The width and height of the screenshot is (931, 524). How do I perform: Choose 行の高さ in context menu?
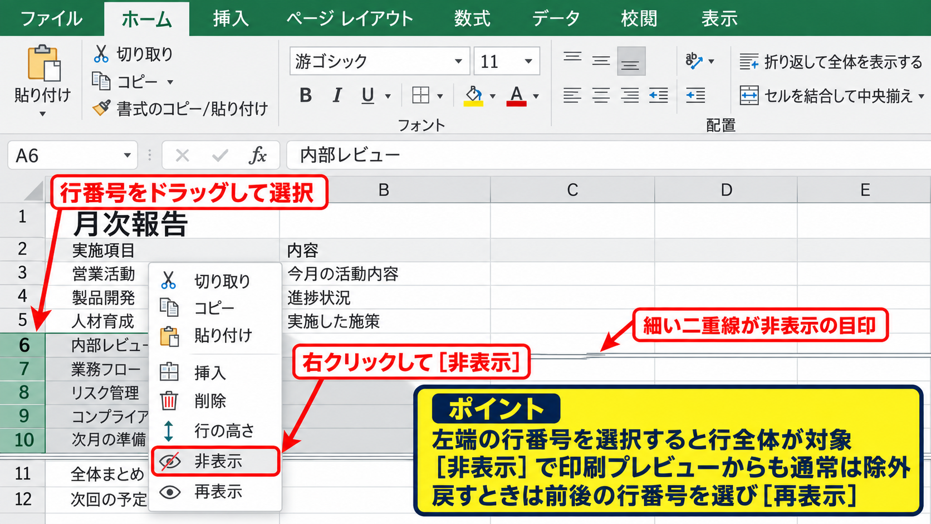click(216, 430)
